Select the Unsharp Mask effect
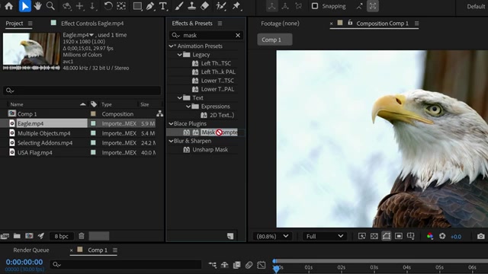This screenshot has height=274, width=488. tap(210, 149)
